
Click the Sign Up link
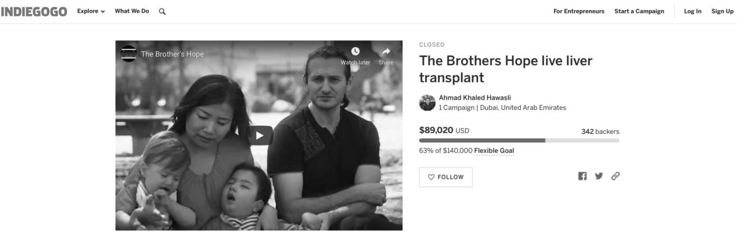[x=722, y=11]
